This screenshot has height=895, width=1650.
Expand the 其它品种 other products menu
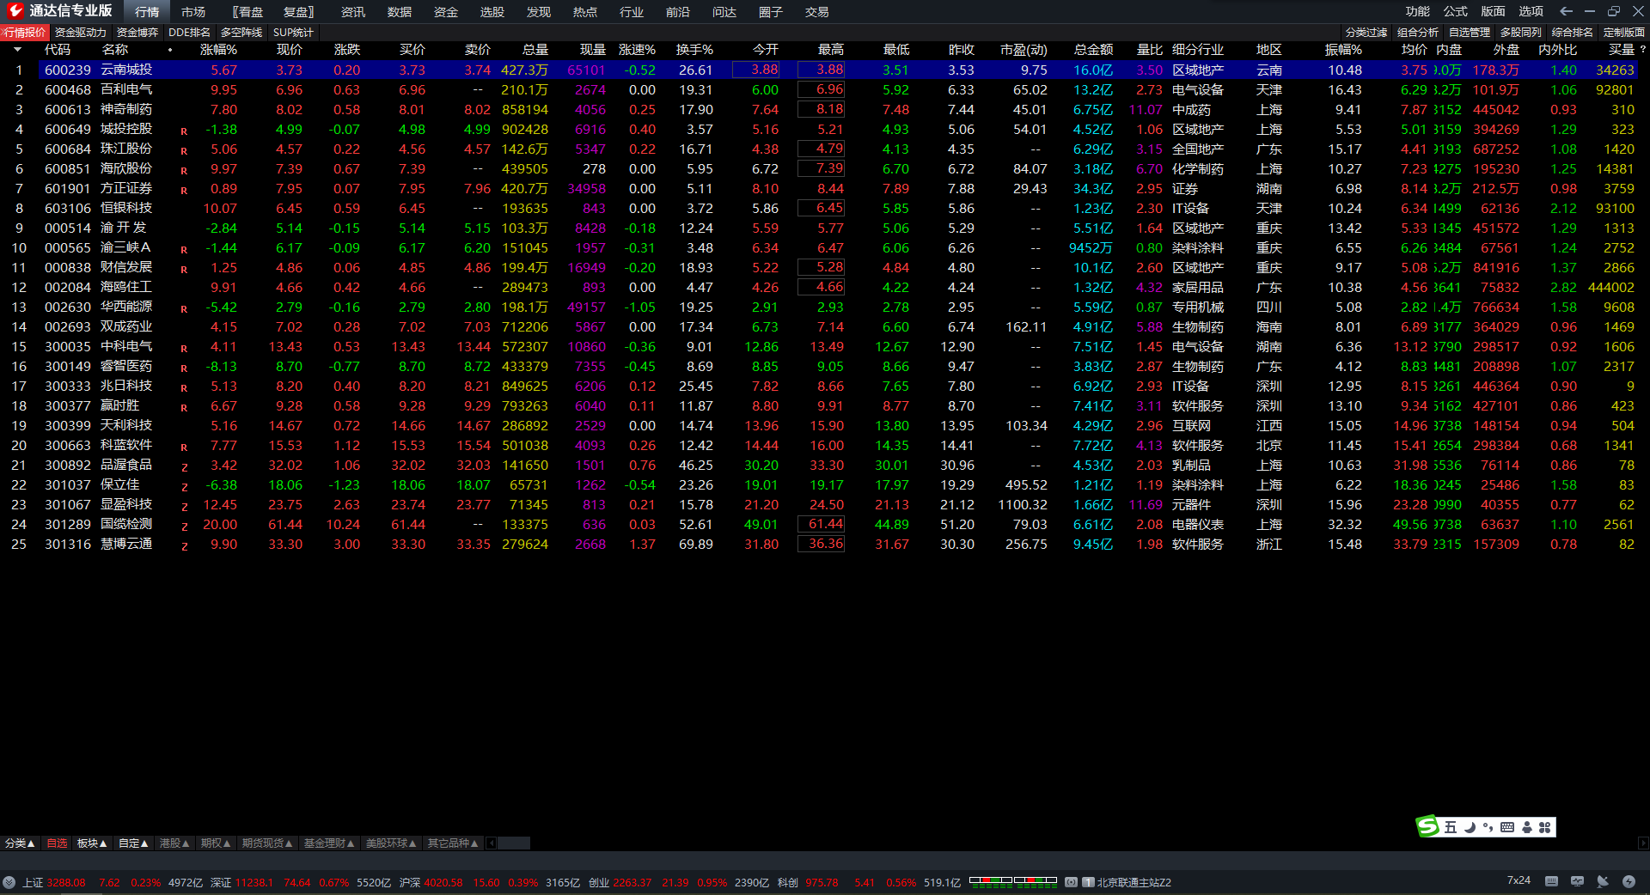(x=453, y=843)
